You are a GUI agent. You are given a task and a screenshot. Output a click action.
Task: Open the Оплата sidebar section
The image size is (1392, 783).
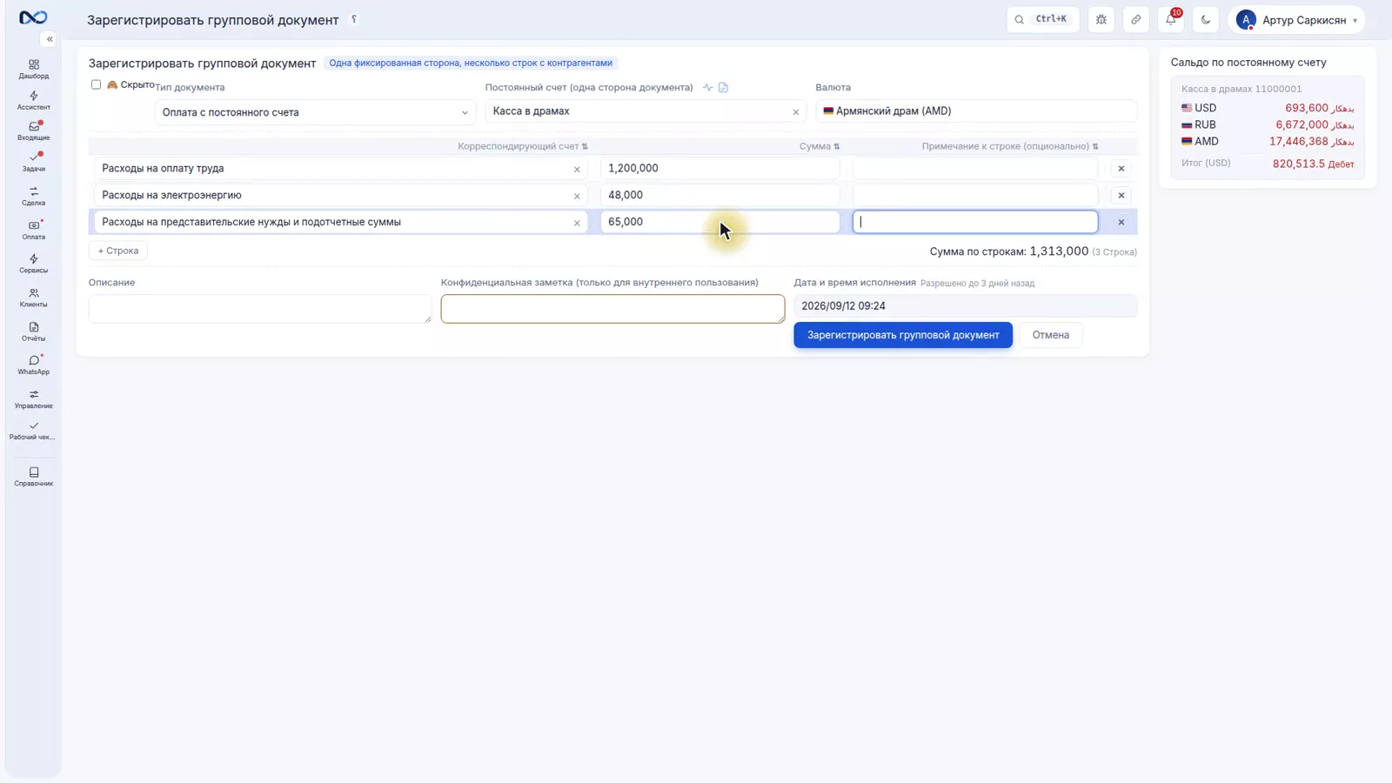coord(34,231)
